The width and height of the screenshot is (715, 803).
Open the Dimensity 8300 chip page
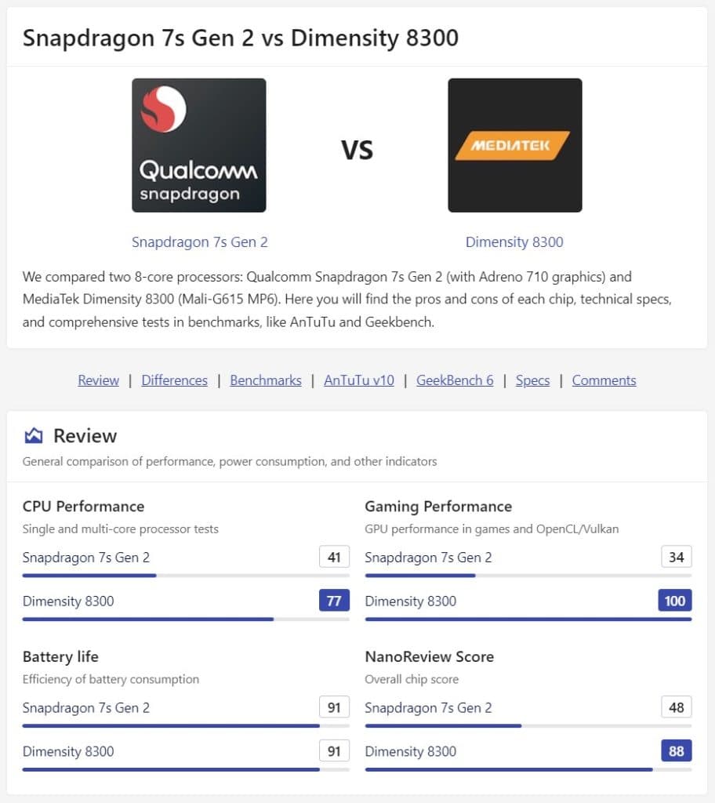(x=514, y=242)
